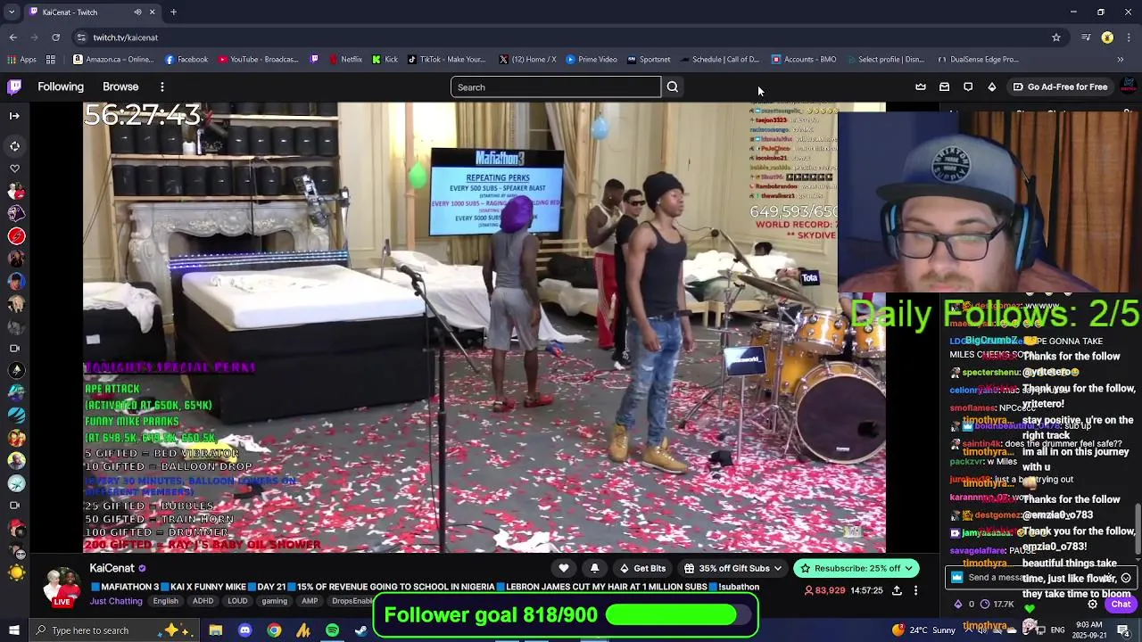Select the LOUD stream tag
Screen dimensions: 1142x642
coord(237,601)
